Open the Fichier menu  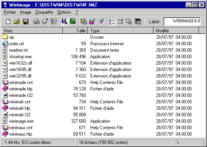9,12
